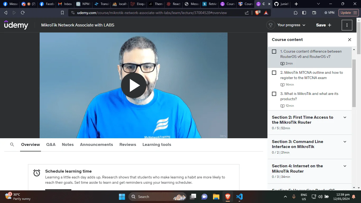
Task: Close the Course content panel
Action: pyautogui.click(x=349, y=40)
